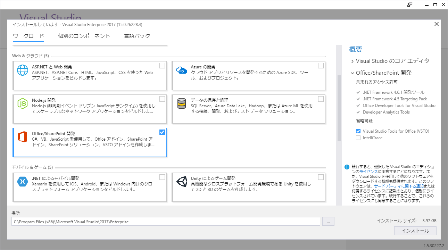Screen dimensions: 448x250
Task: Check the .NET によるモバイル開発 workload
Action: coord(162,177)
